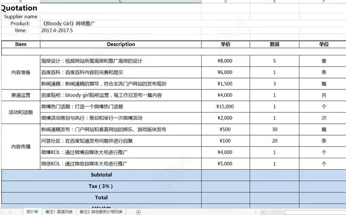Select quantity 1 in 百度百科 row
This screenshot has height=215, width=346.
tap(274, 72)
